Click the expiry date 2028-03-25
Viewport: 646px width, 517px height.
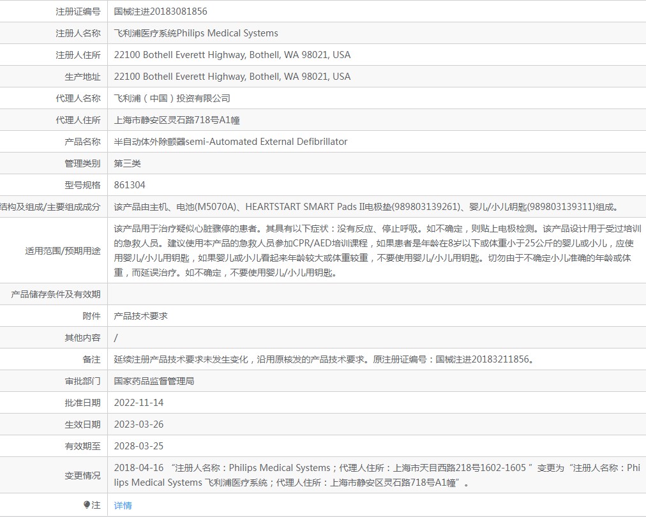point(139,446)
